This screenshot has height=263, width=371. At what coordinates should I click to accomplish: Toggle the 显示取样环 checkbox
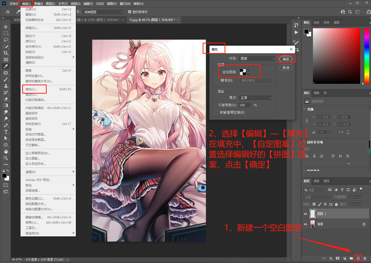pyautogui.click(x=130, y=12)
